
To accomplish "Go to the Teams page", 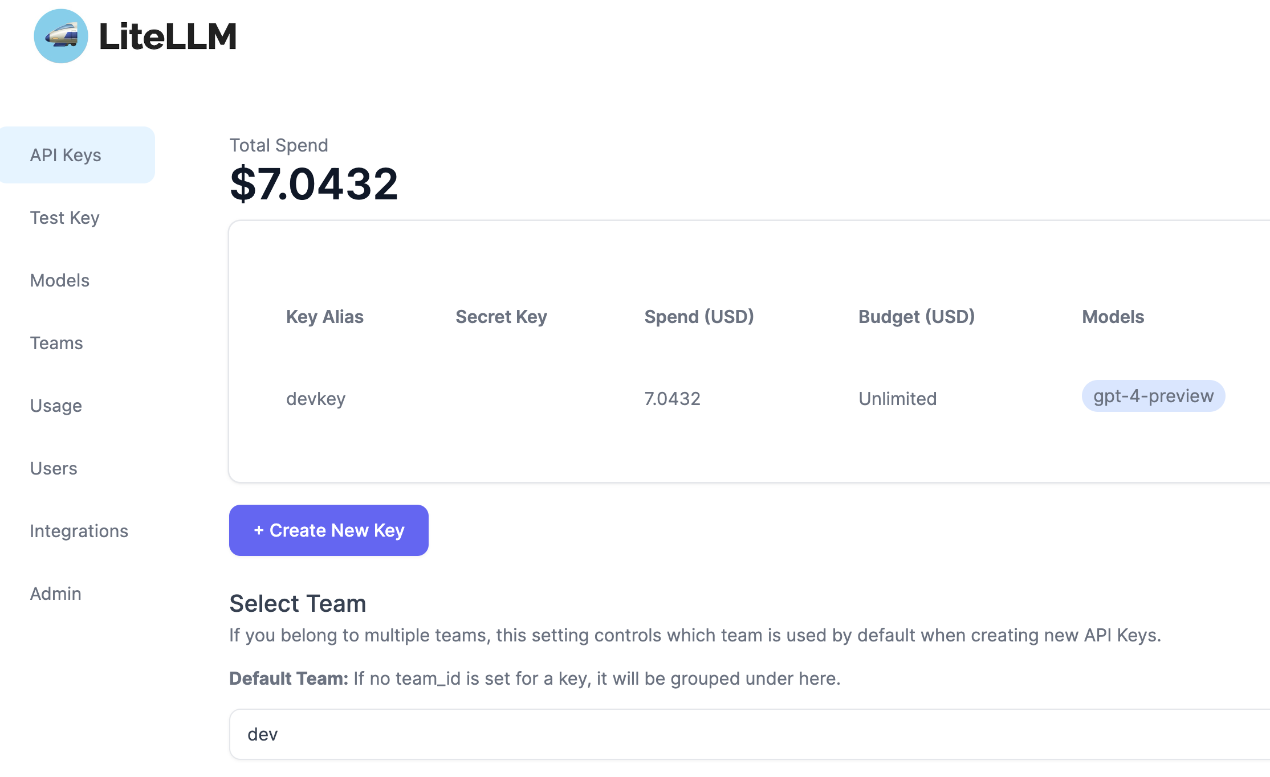I will click(56, 342).
